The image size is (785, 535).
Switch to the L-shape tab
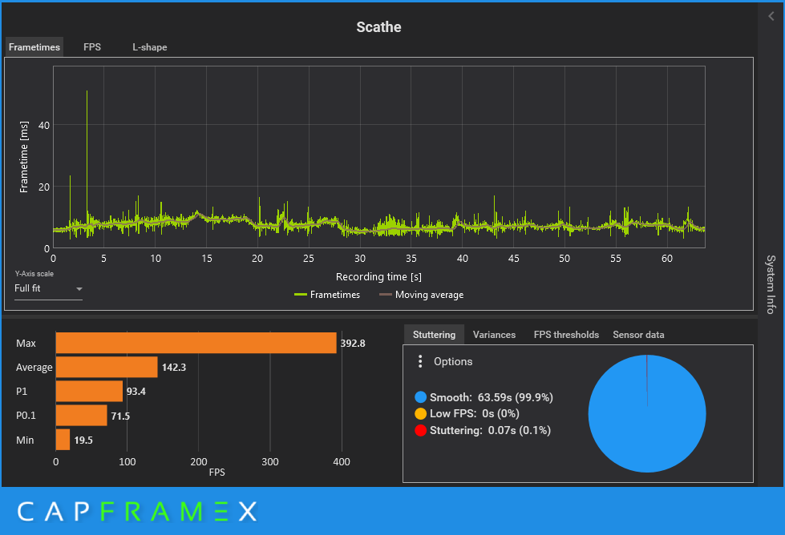click(x=150, y=47)
